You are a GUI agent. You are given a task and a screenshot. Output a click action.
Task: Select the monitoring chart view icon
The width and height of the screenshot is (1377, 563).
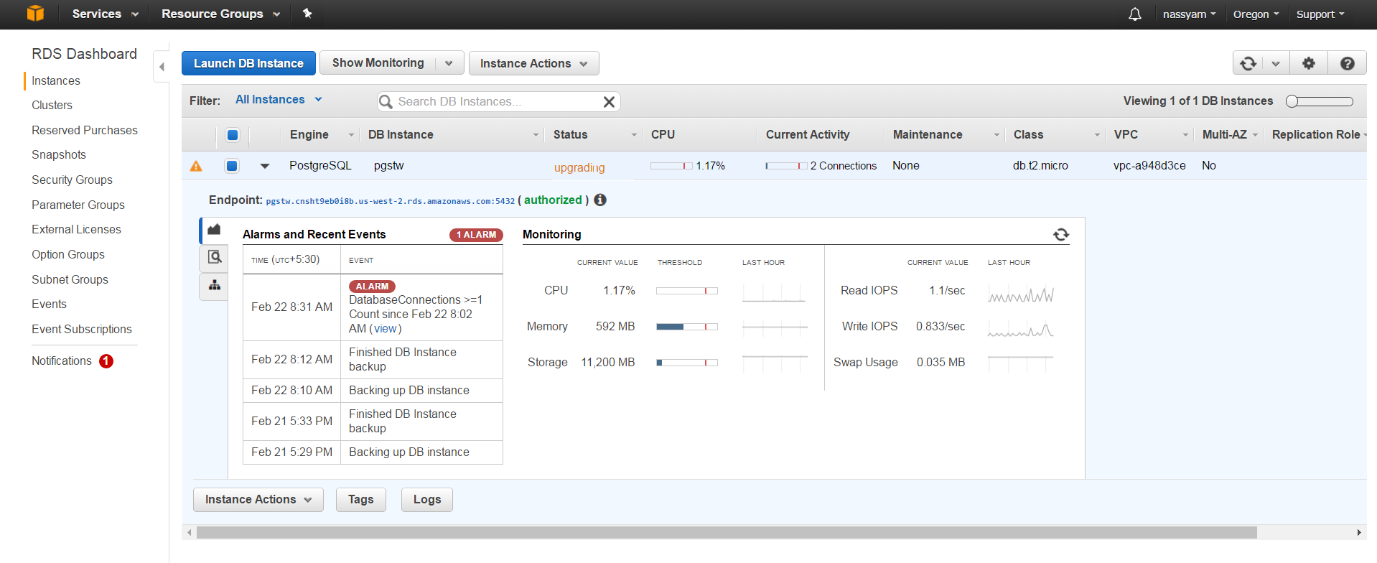(x=214, y=230)
